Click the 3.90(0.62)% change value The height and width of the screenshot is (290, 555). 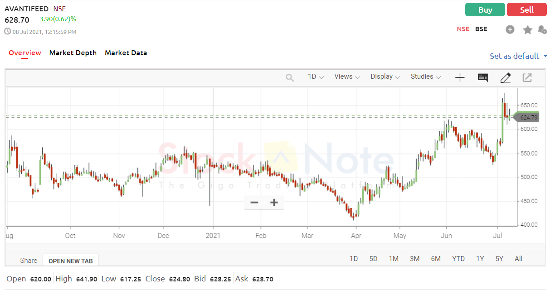pos(58,19)
